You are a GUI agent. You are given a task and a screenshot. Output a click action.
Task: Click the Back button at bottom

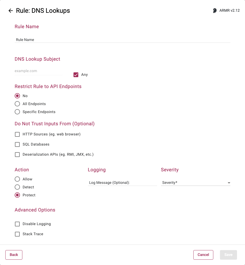pos(14,255)
